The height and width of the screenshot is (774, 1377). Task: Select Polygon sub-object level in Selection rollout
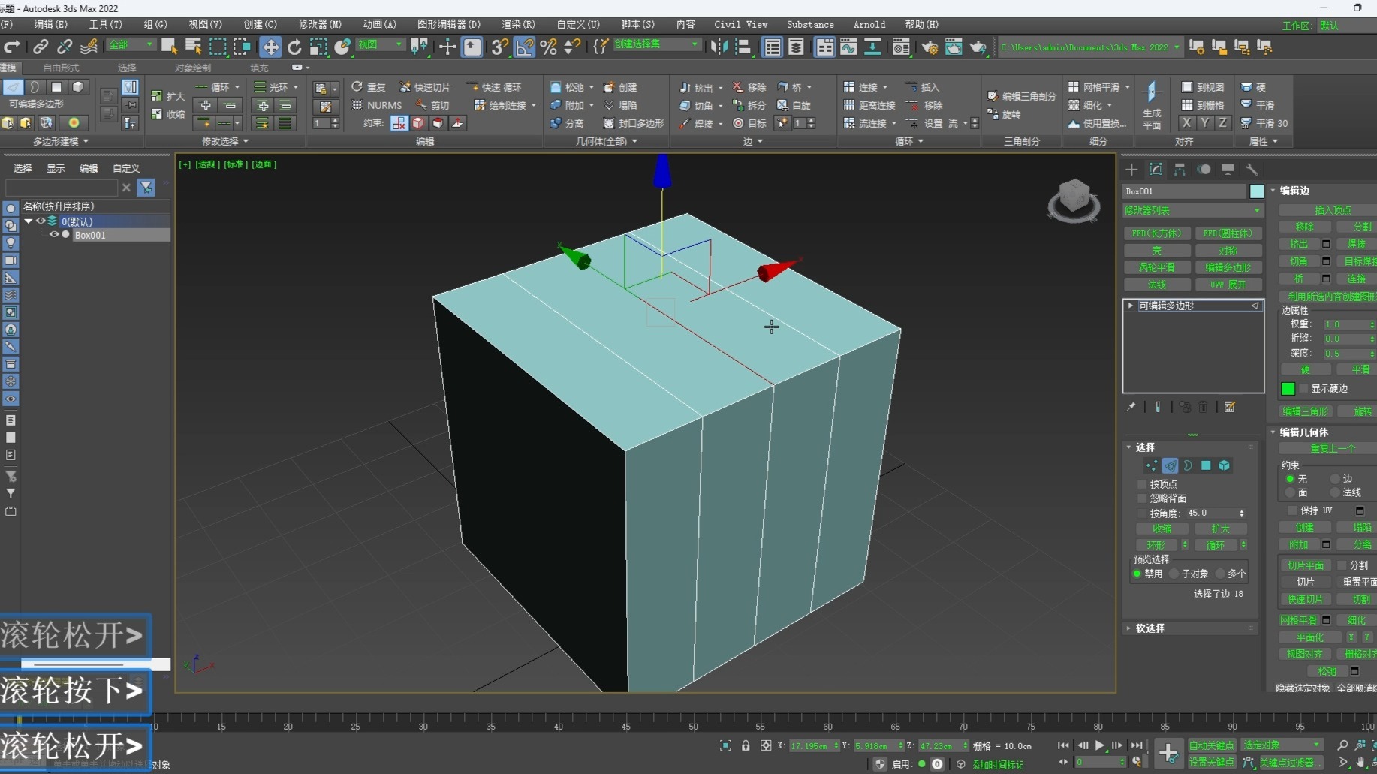[1206, 465]
